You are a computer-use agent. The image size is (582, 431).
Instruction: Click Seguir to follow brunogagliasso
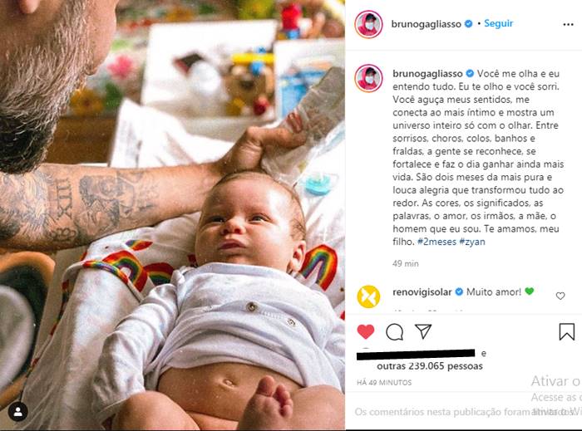pos(499,23)
